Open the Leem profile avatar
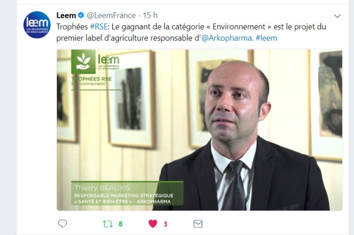The height and width of the screenshot is (235, 354). [x=37, y=25]
